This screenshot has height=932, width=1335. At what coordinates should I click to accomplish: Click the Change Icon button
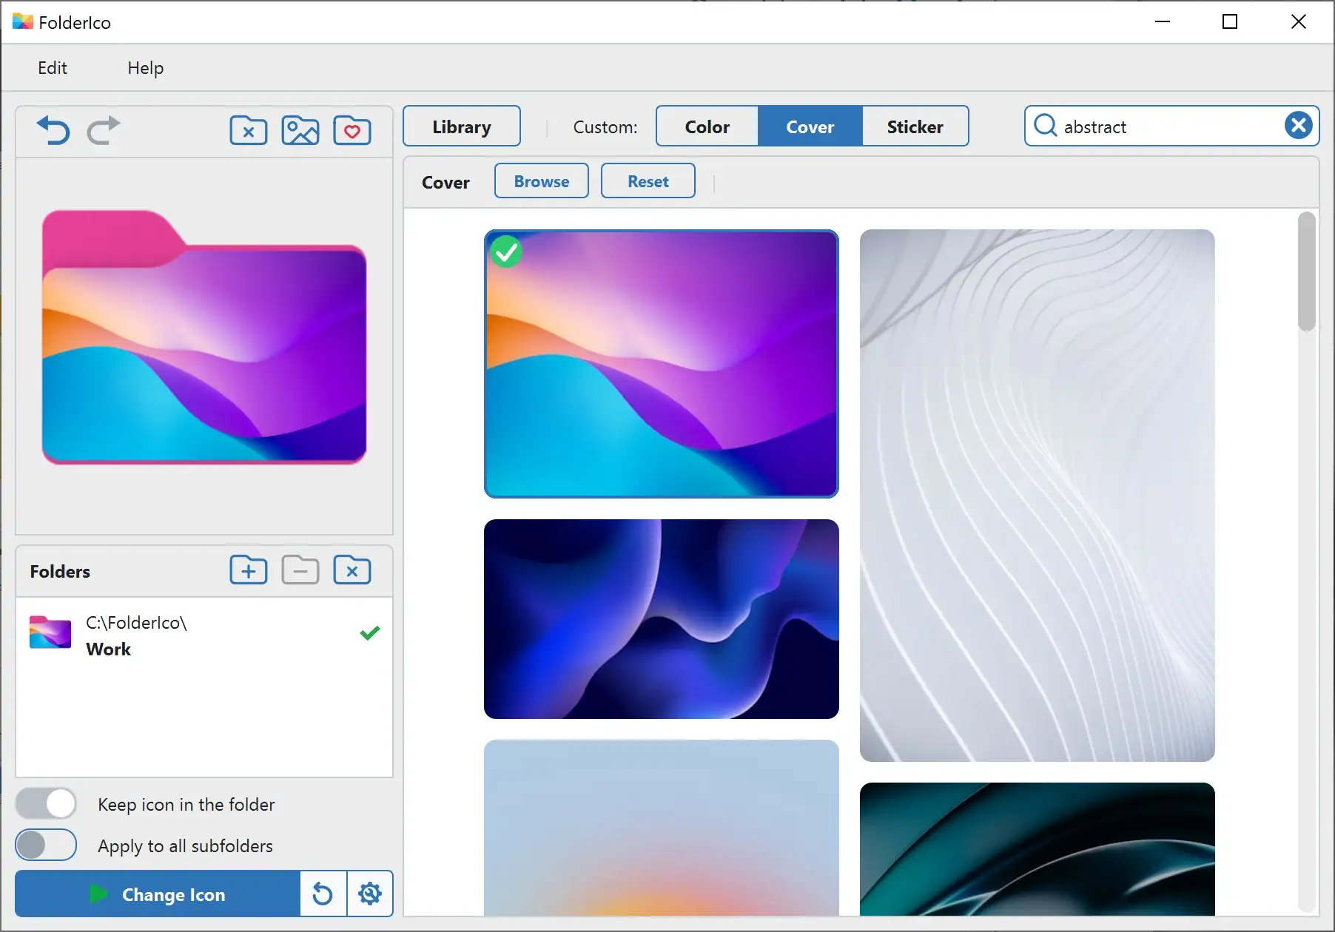tap(158, 894)
